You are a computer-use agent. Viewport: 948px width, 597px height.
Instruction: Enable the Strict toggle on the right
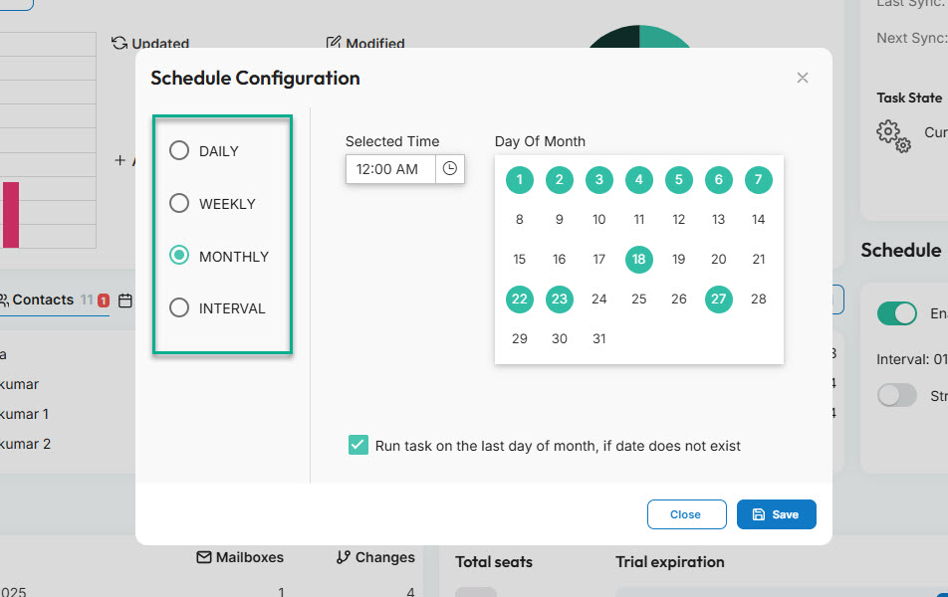tap(896, 395)
